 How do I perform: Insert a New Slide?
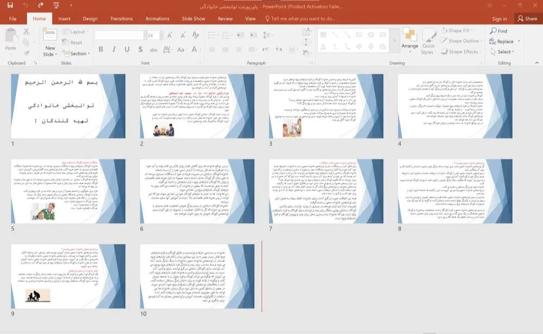50,42
